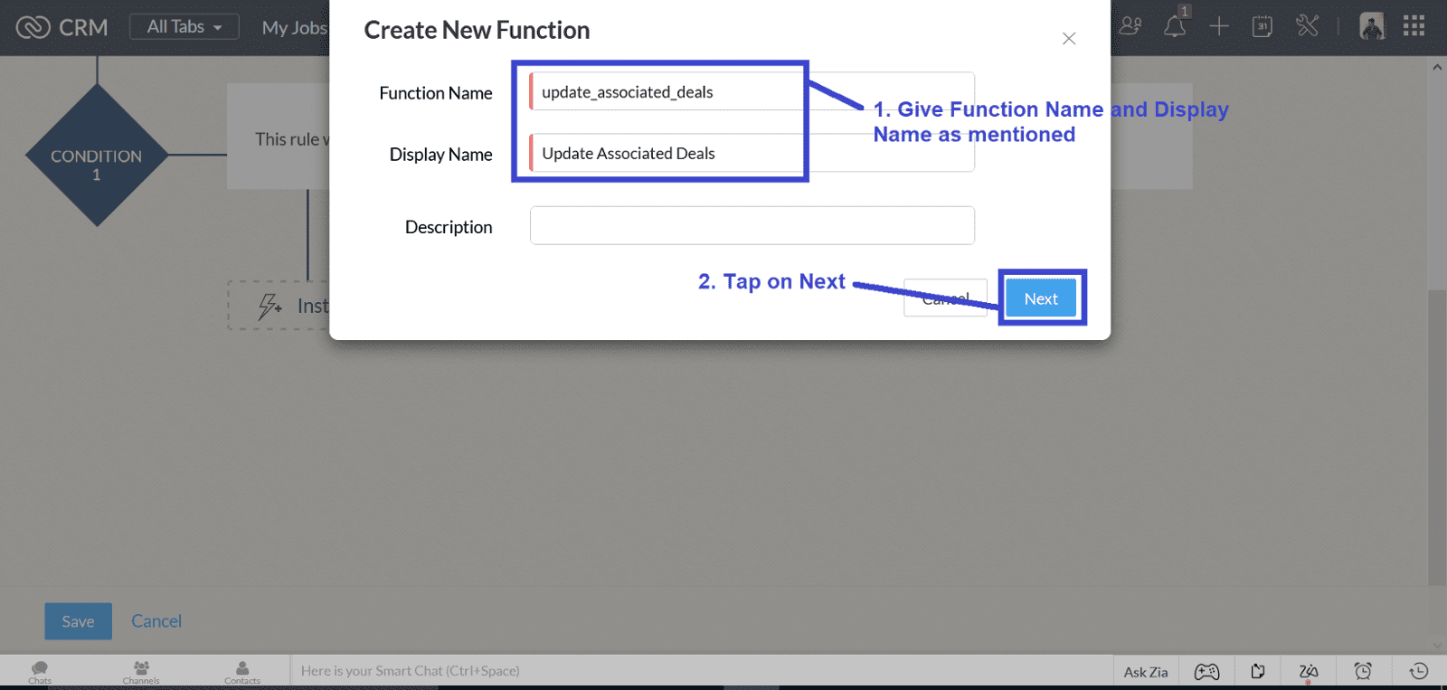1447x690 pixels.
Task: Click the Cancel link beside Save
Action: pos(156,621)
